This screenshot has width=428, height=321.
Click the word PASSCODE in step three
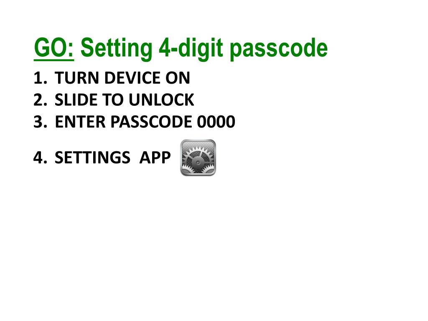[x=151, y=122]
